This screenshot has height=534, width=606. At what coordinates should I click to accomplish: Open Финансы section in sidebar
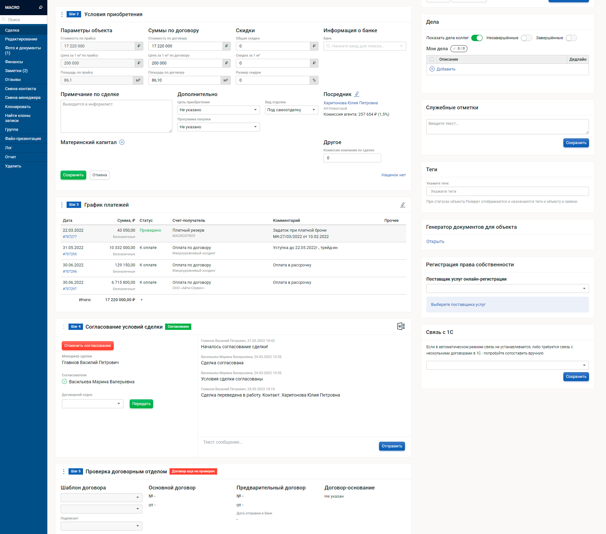click(x=14, y=62)
